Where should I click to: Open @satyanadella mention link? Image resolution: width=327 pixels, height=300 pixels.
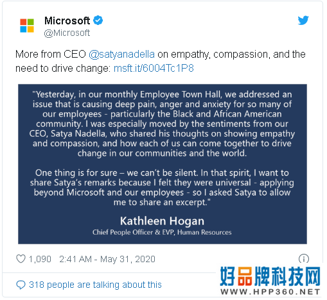[x=121, y=54]
